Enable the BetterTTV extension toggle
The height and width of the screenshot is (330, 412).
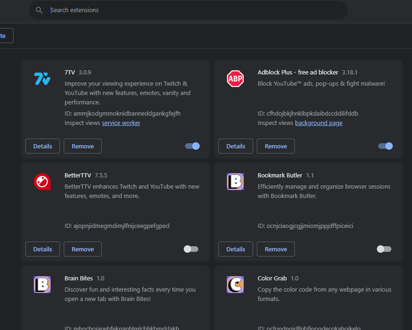click(191, 249)
